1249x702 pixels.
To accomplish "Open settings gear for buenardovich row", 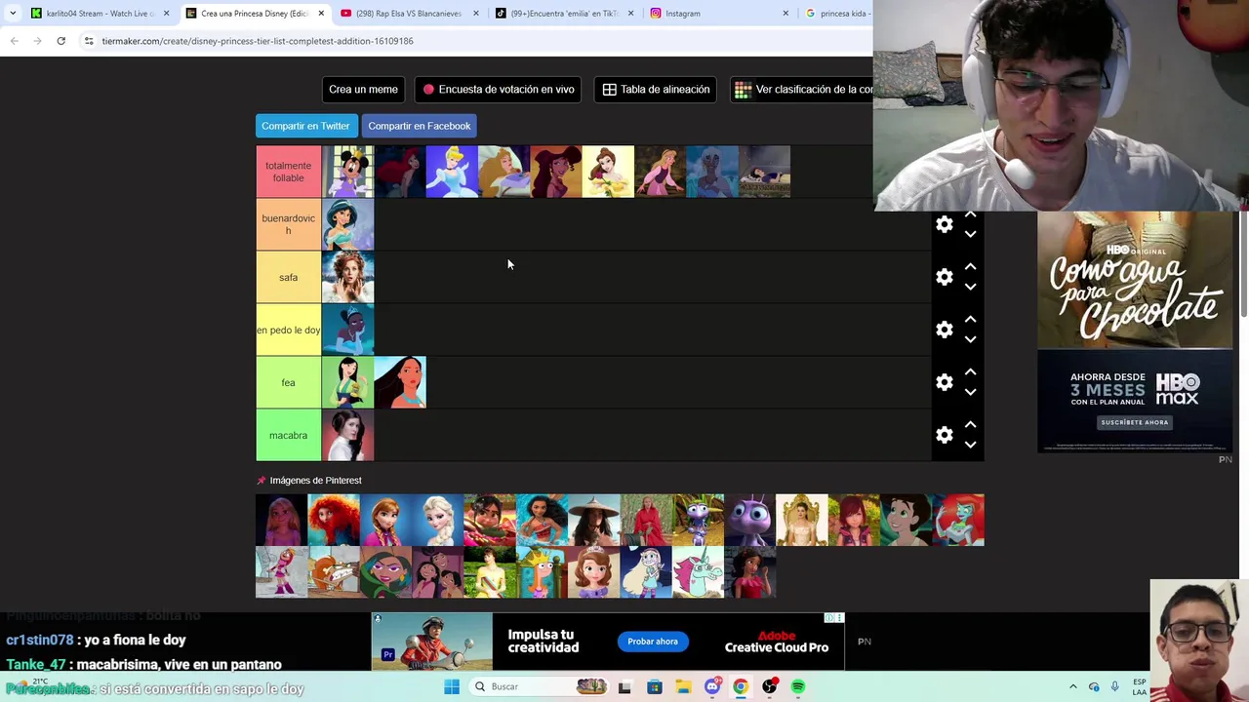I will tap(944, 224).
